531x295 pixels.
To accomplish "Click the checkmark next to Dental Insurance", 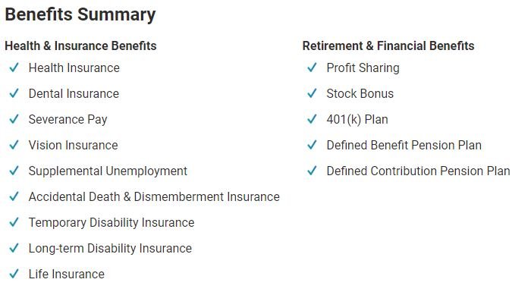I will click(14, 93).
